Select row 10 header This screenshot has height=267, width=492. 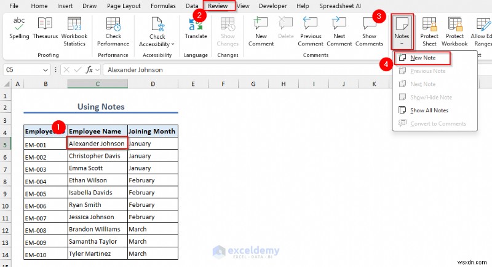pyautogui.click(x=6, y=206)
